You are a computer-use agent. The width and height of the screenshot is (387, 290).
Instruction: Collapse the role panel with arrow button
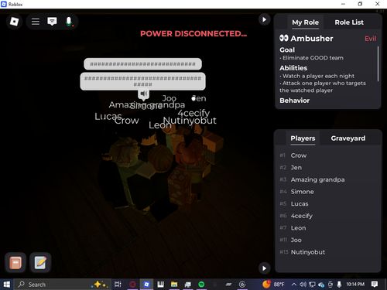click(x=264, y=19)
